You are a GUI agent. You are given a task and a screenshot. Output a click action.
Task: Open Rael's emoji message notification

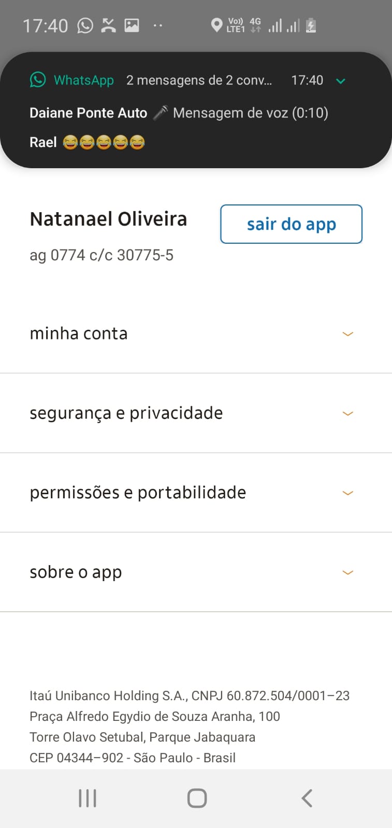point(87,142)
